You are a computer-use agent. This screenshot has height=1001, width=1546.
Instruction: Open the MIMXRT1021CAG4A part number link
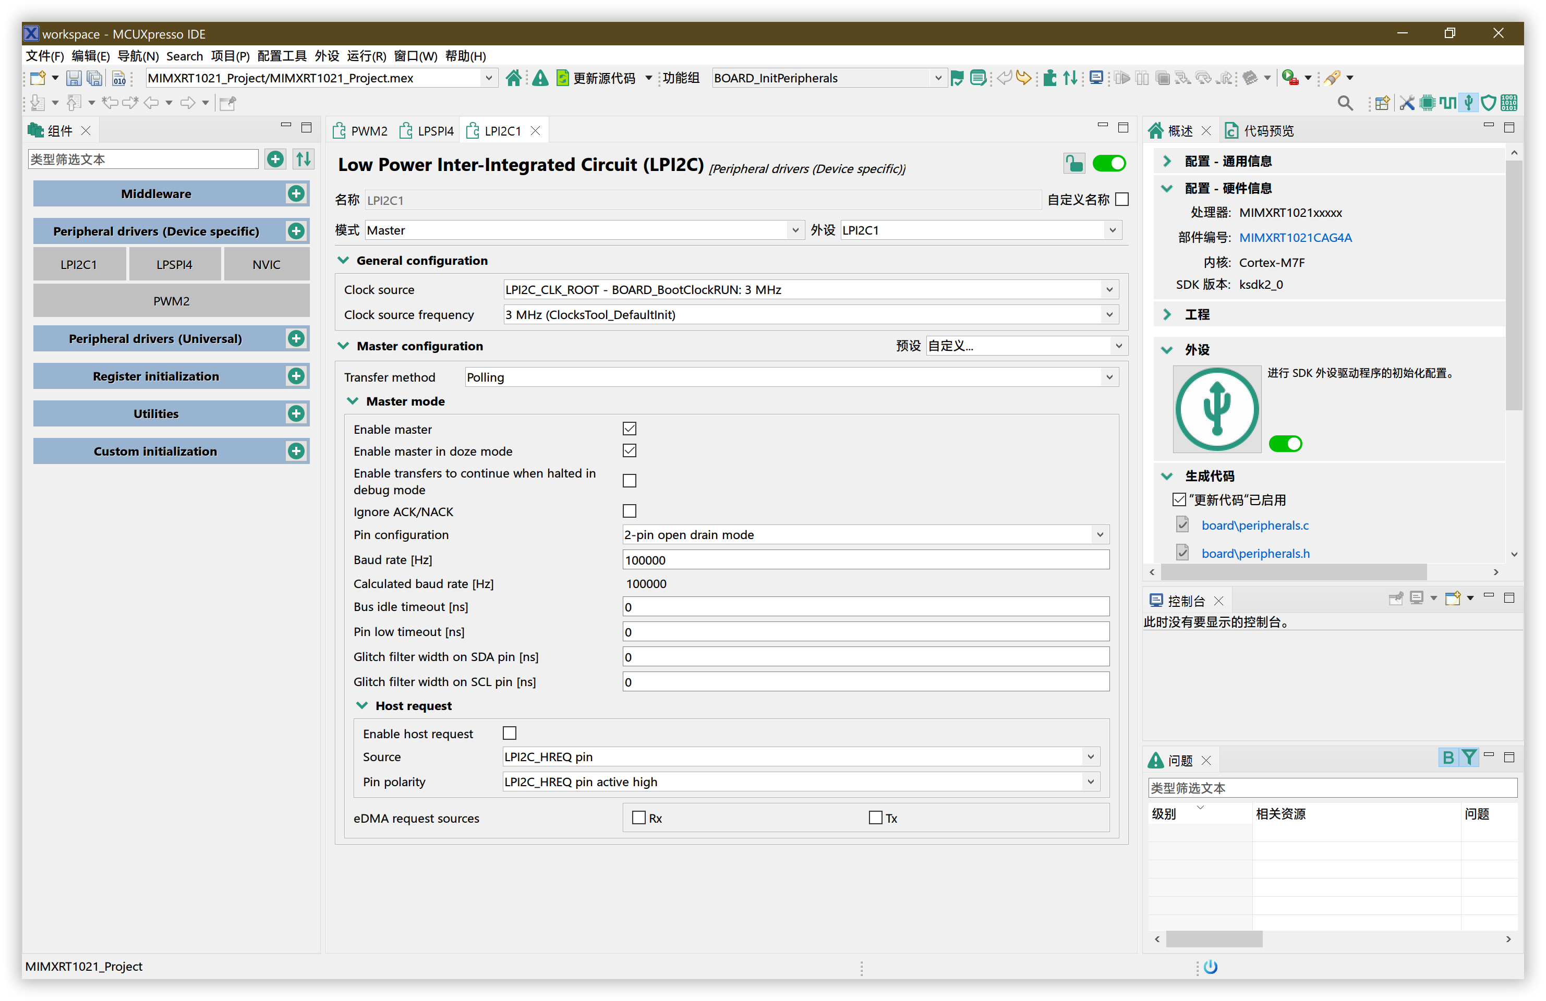coord(1295,238)
